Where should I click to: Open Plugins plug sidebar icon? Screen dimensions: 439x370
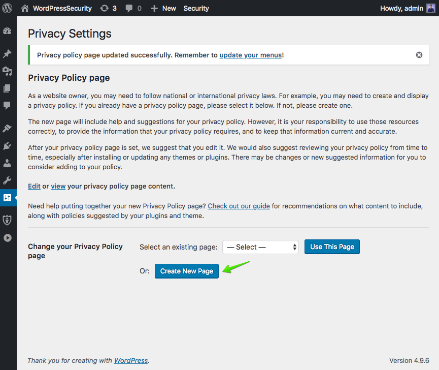coord(7,146)
